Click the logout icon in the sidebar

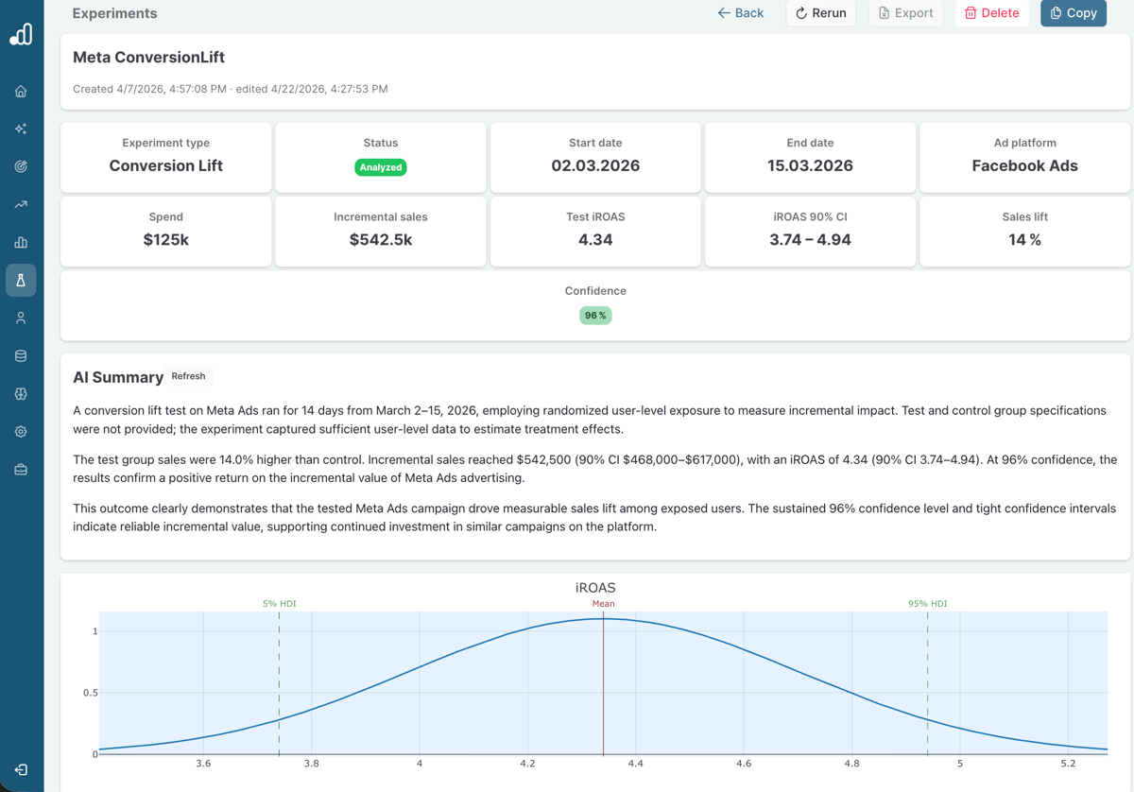pos(21,770)
